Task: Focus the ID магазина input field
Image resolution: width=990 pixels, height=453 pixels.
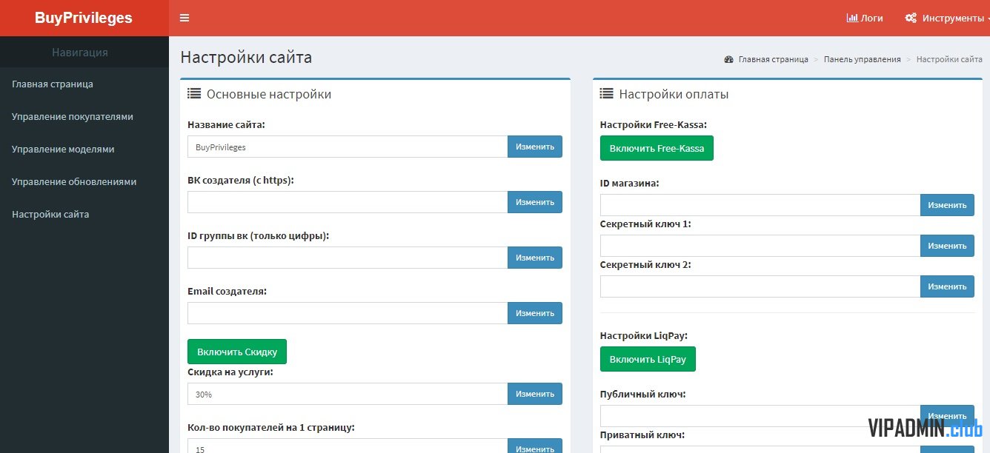Action: click(760, 205)
